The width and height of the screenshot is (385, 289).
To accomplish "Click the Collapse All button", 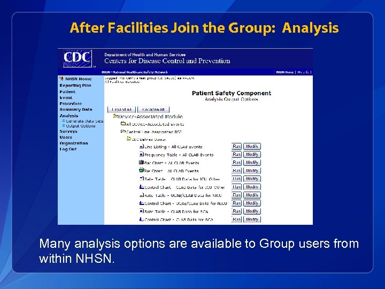I will click(x=153, y=109).
